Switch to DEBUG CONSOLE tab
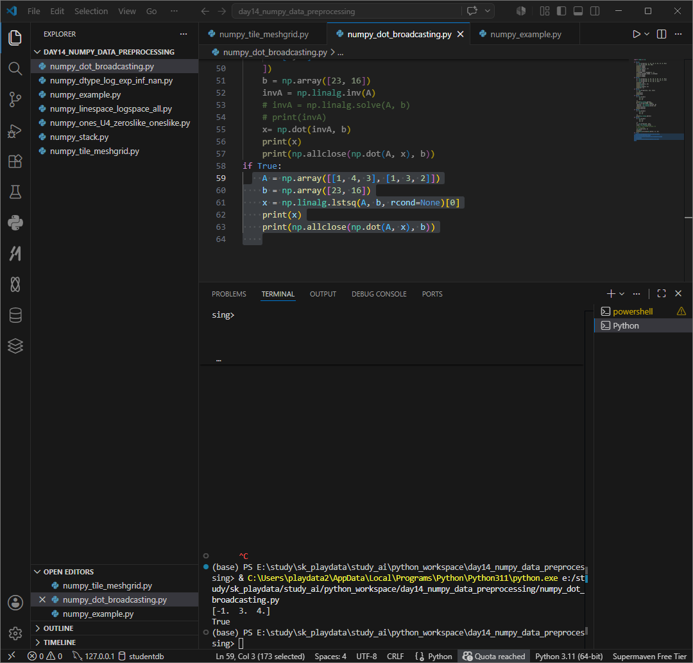The image size is (693, 663). pos(379,294)
